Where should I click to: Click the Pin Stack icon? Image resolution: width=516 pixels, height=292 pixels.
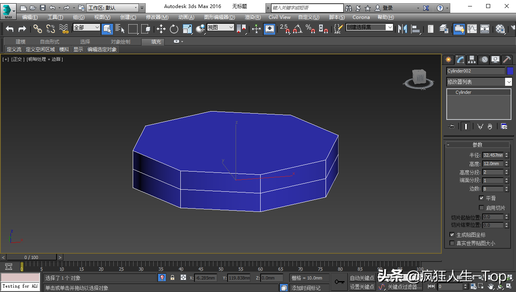click(451, 126)
